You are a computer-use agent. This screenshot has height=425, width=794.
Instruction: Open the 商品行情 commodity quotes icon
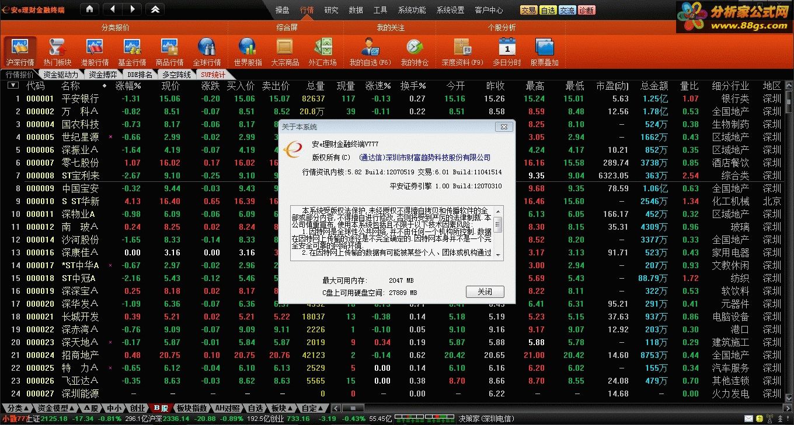click(x=169, y=51)
